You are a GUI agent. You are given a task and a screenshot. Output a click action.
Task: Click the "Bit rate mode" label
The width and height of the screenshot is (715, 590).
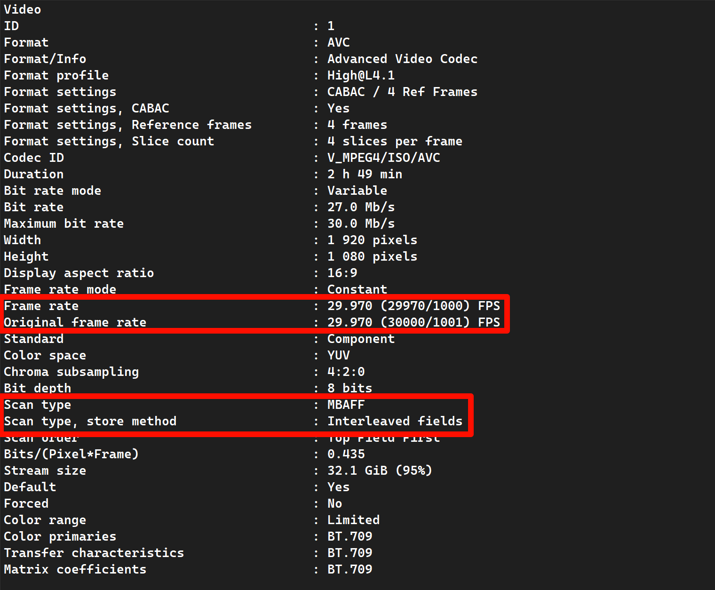[x=52, y=191]
